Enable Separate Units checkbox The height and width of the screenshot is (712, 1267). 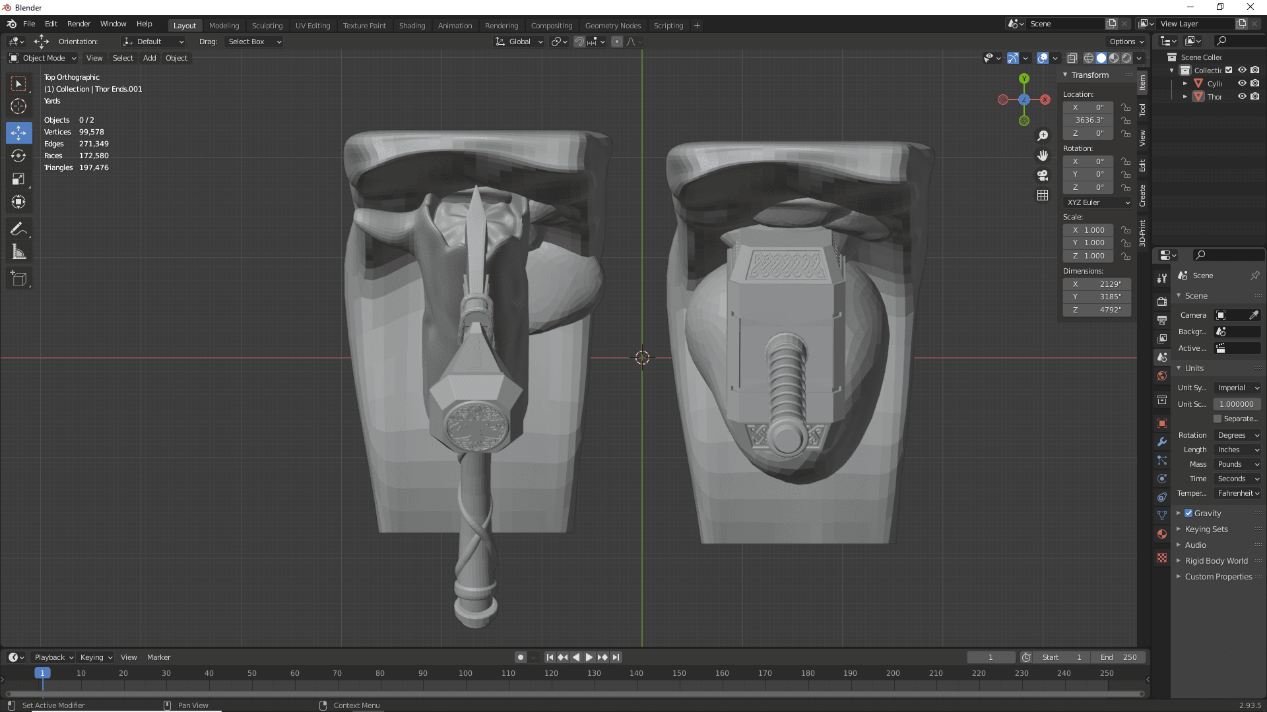(x=1218, y=419)
